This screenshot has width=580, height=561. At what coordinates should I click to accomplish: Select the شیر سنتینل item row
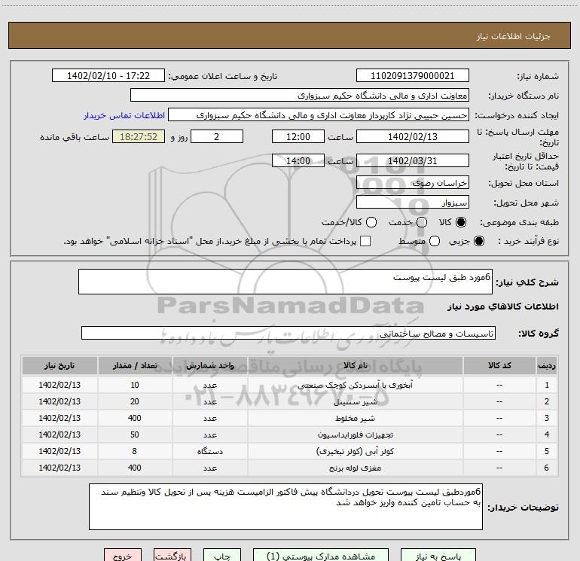pyautogui.click(x=290, y=401)
